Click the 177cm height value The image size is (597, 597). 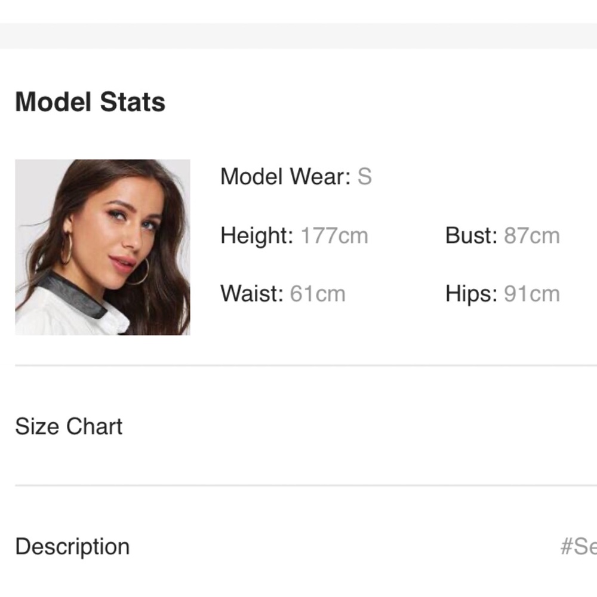click(334, 235)
